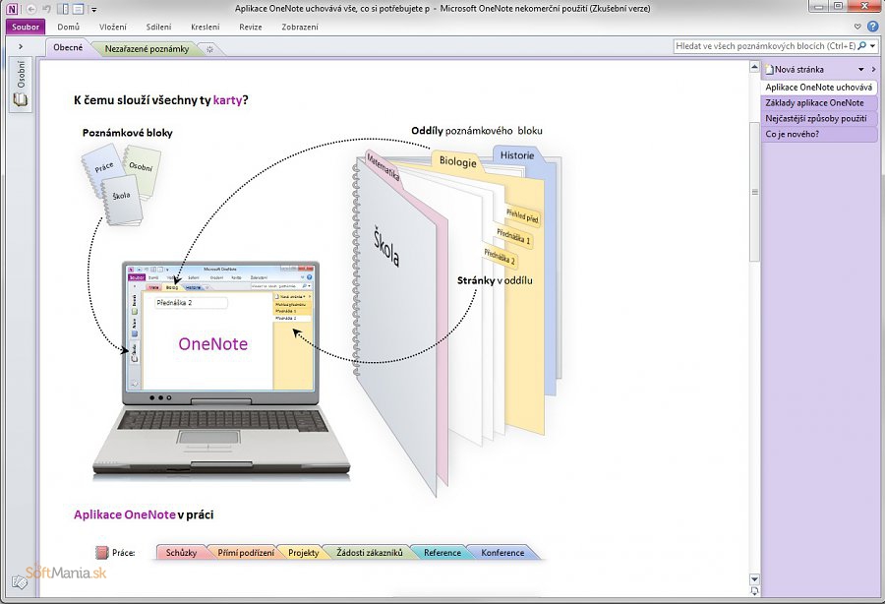Click the large "Škola" notebook cover text
Image resolution: width=885 pixels, height=604 pixels.
point(386,247)
